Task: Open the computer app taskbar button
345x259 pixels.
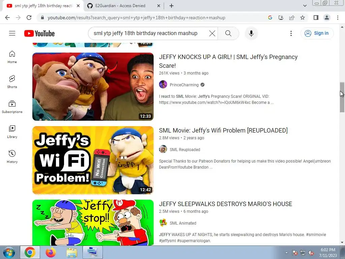Action: 93,252
